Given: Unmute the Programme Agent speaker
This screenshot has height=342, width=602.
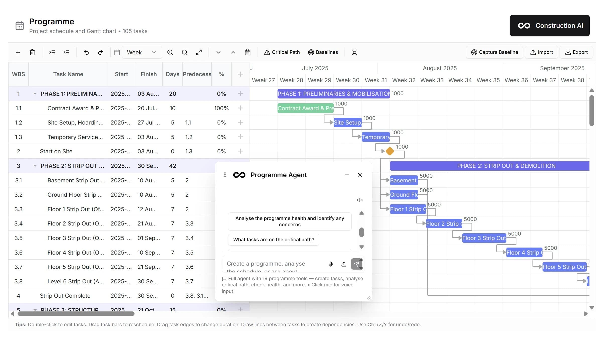Looking at the screenshot, I should pyautogui.click(x=360, y=200).
